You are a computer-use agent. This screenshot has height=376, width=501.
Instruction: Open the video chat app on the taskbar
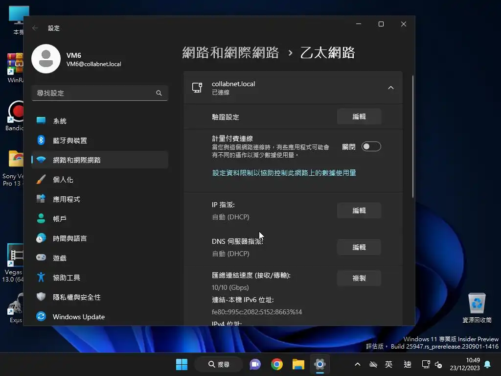tap(255, 364)
